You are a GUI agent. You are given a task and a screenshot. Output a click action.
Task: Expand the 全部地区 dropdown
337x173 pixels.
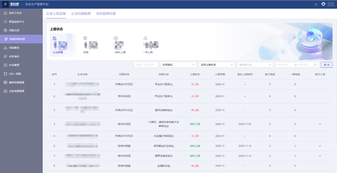click(178, 65)
